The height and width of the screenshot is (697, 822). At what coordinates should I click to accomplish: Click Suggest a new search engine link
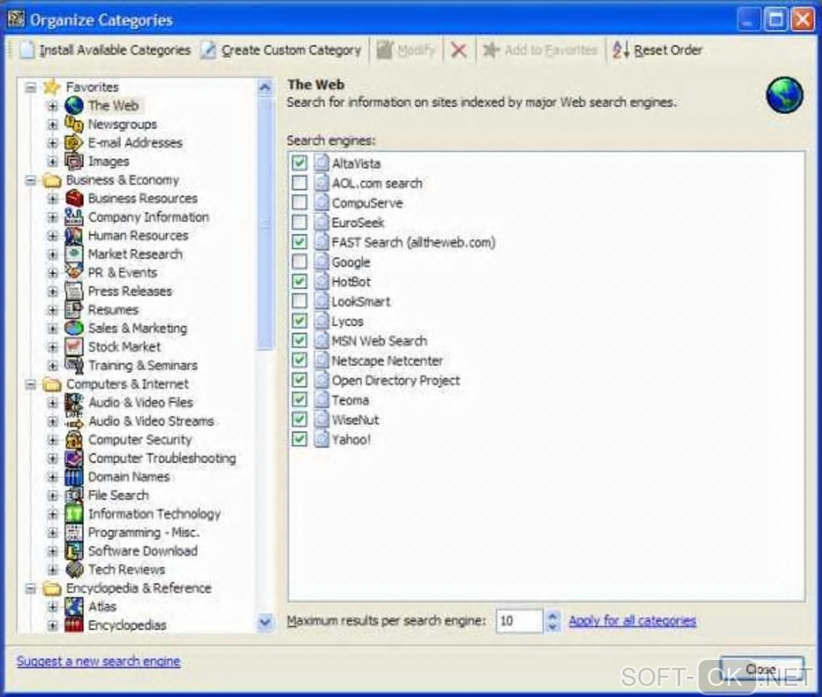pyautogui.click(x=98, y=662)
